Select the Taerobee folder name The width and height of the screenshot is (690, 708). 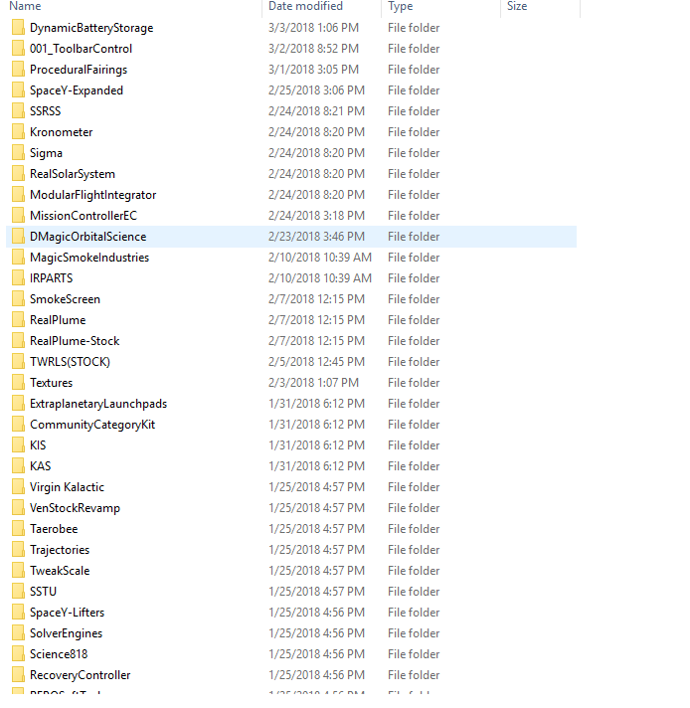point(54,529)
